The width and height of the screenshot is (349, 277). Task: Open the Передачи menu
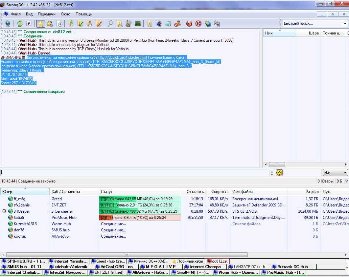tap(47, 14)
